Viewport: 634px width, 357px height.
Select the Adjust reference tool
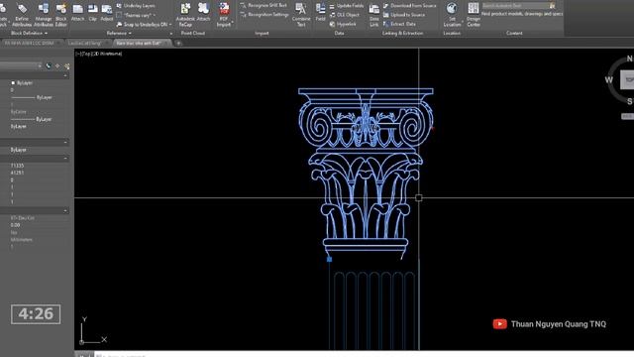[107, 12]
